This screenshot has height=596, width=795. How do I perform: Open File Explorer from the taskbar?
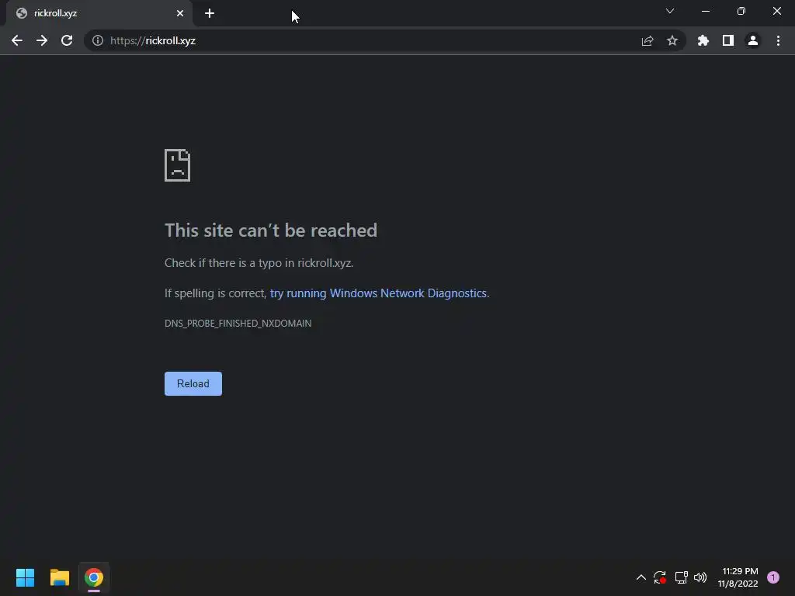60,577
